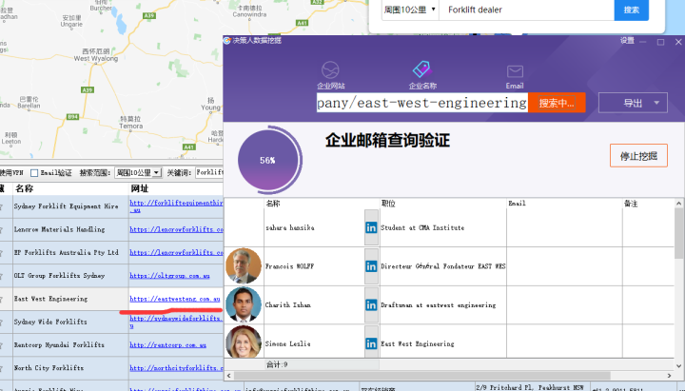
Task: Click the results table vertical scrollbar
Action: coord(679,234)
